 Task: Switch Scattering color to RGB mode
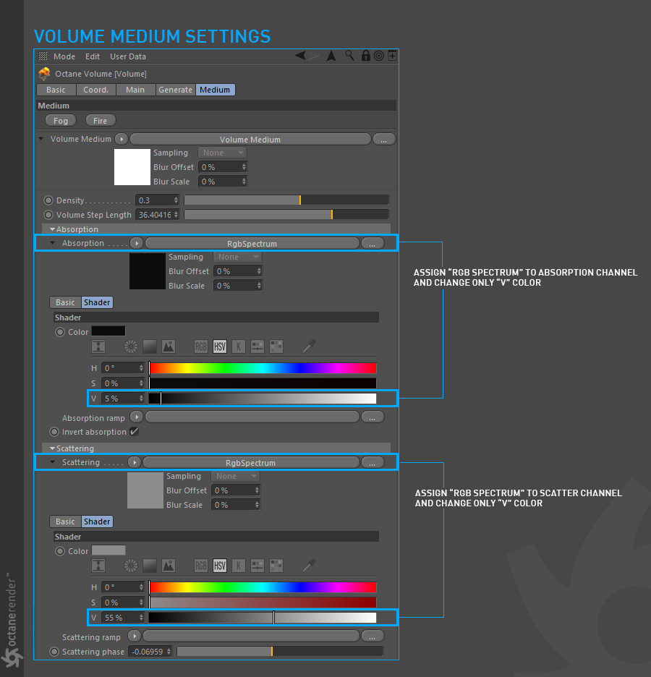point(201,566)
